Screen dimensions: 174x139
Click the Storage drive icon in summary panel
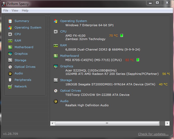click(56, 80)
